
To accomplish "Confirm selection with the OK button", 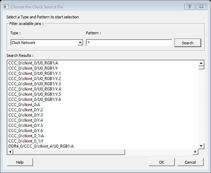I will pyautogui.click(x=162, y=162).
